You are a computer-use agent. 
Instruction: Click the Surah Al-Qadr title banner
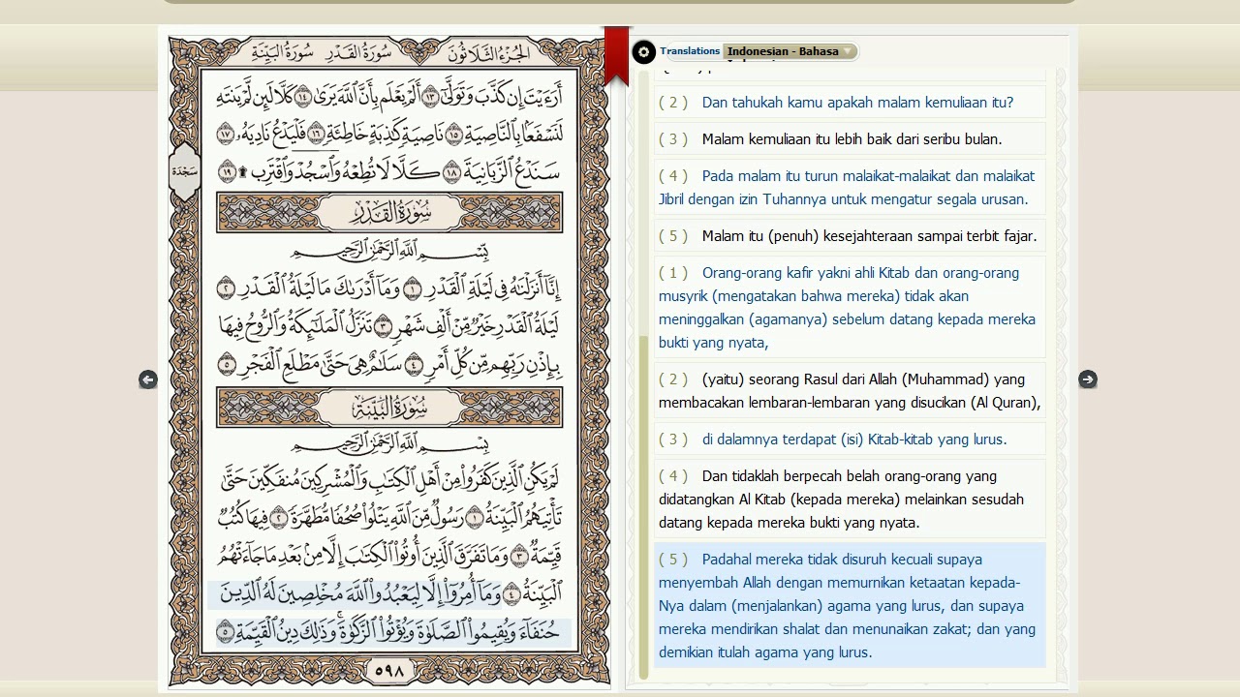point(389,213)
